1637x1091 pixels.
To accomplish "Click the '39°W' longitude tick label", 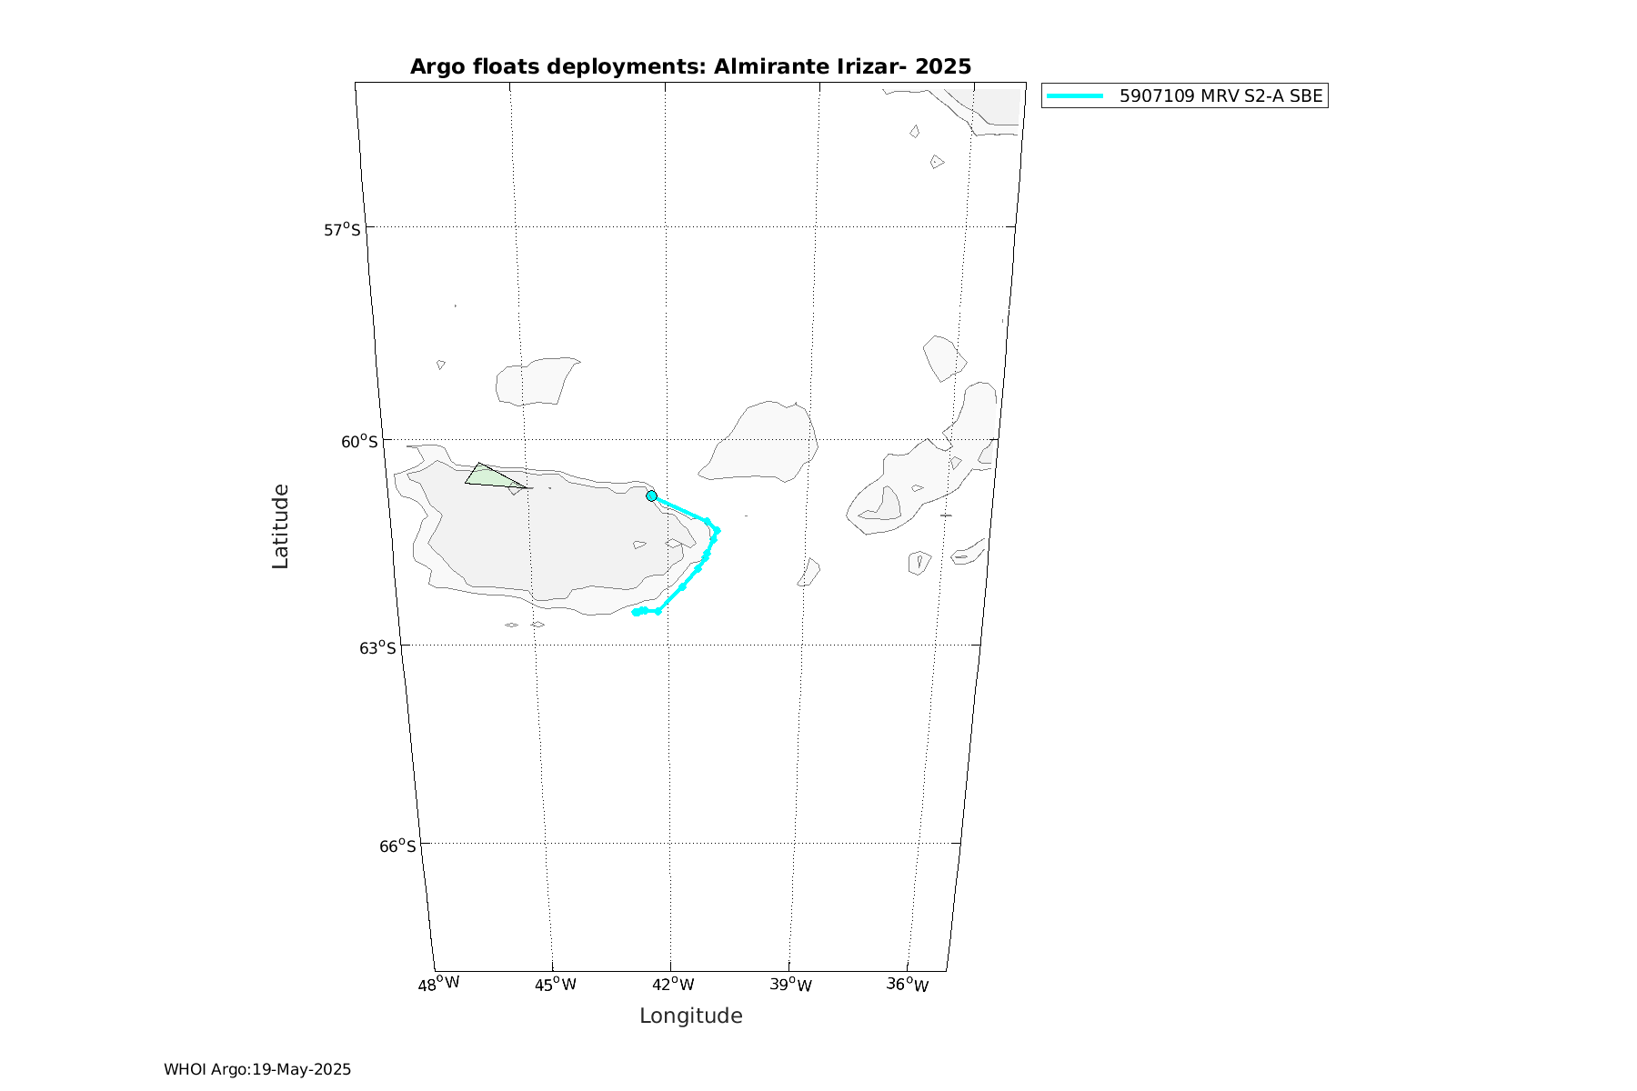I will 790,984.
